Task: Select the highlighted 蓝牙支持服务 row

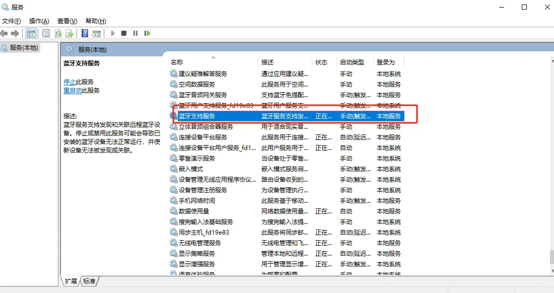Action: pos(287,116)
